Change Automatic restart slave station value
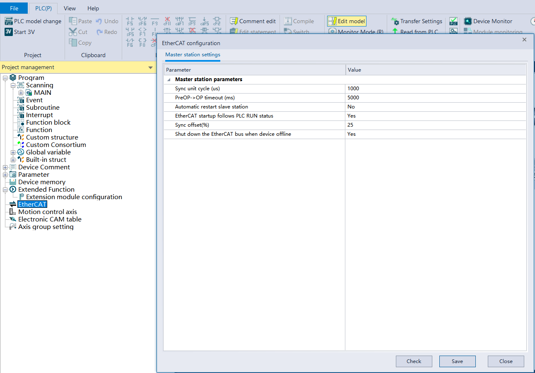 pyautogui.click(x=436, y=107)
